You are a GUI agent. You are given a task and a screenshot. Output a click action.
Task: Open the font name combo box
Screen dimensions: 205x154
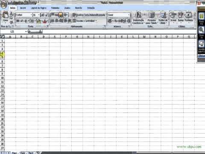(24, 15)
